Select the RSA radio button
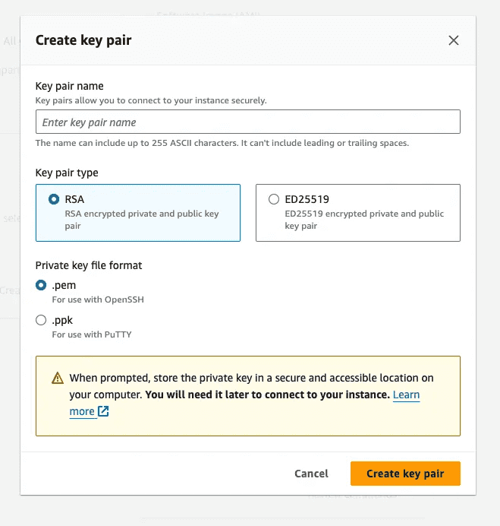 coord(54,199)
